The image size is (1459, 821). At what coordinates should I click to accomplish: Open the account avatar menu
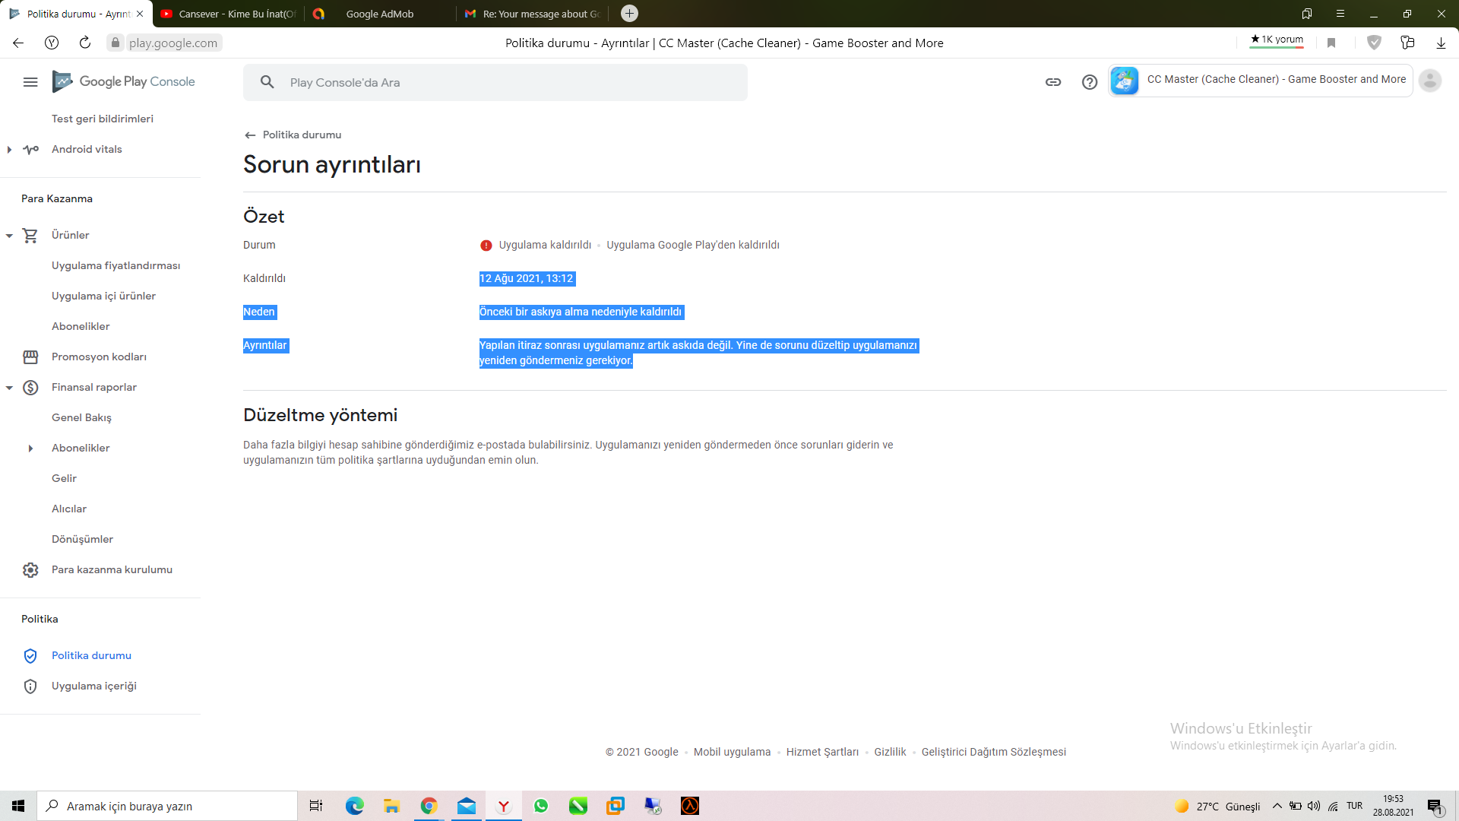(x=1430, y=81)
